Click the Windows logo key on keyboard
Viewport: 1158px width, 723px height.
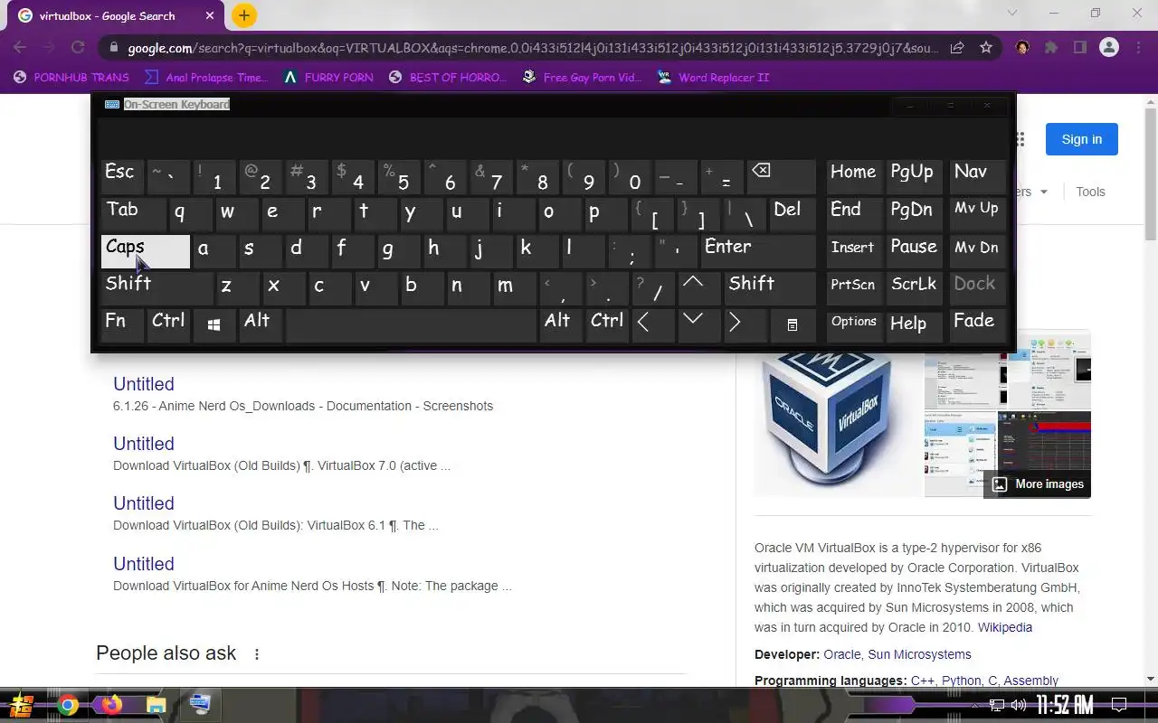click(x=214, y=324)
